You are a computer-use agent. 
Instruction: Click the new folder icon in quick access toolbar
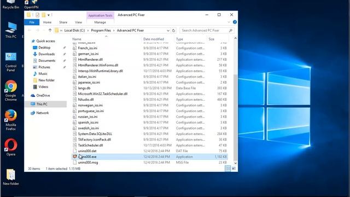coord(44,15)
